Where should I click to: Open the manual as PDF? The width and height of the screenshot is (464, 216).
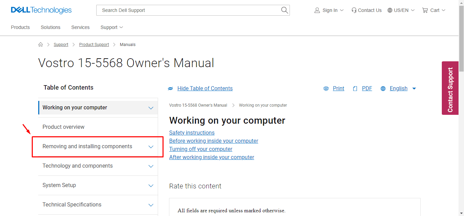click(367, 88)
